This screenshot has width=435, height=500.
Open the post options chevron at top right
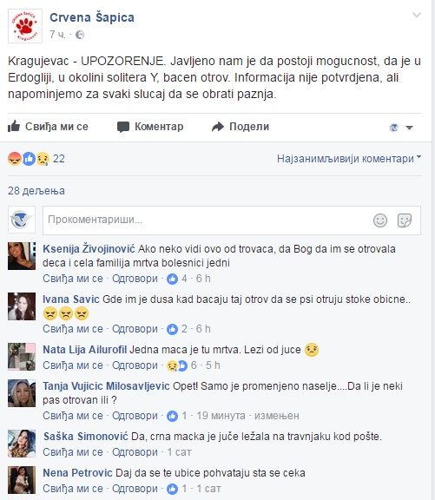[x=417, y=15]
